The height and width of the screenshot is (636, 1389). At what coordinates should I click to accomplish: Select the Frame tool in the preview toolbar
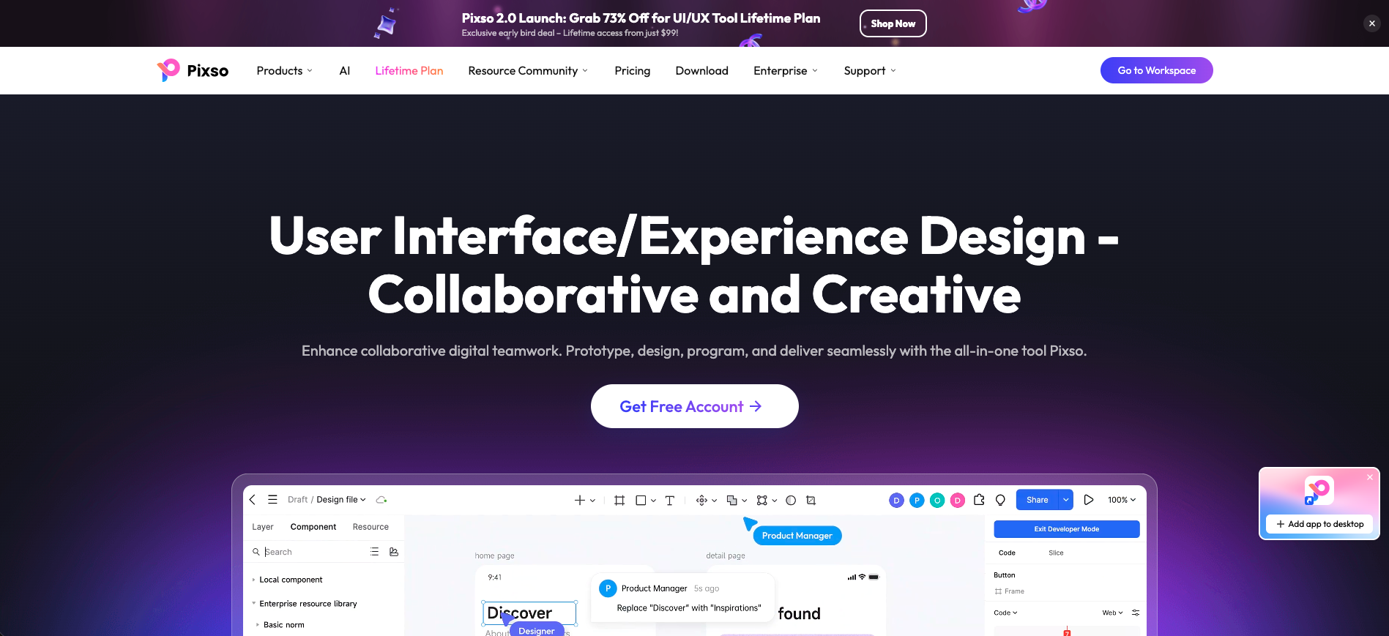pos(619,501)
